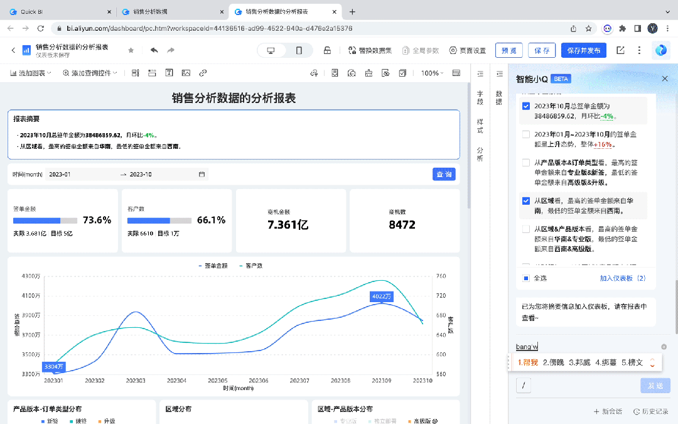The image size is (678, 424).
Task: Click 保存并发布 button
Action: click(x=584, y=51)
